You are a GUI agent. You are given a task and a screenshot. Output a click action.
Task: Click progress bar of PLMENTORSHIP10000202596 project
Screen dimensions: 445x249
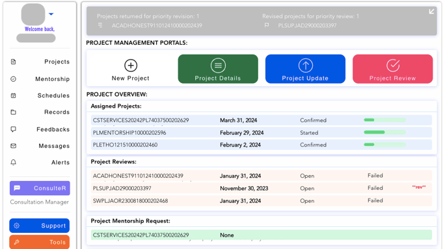[x=385, y=132]
